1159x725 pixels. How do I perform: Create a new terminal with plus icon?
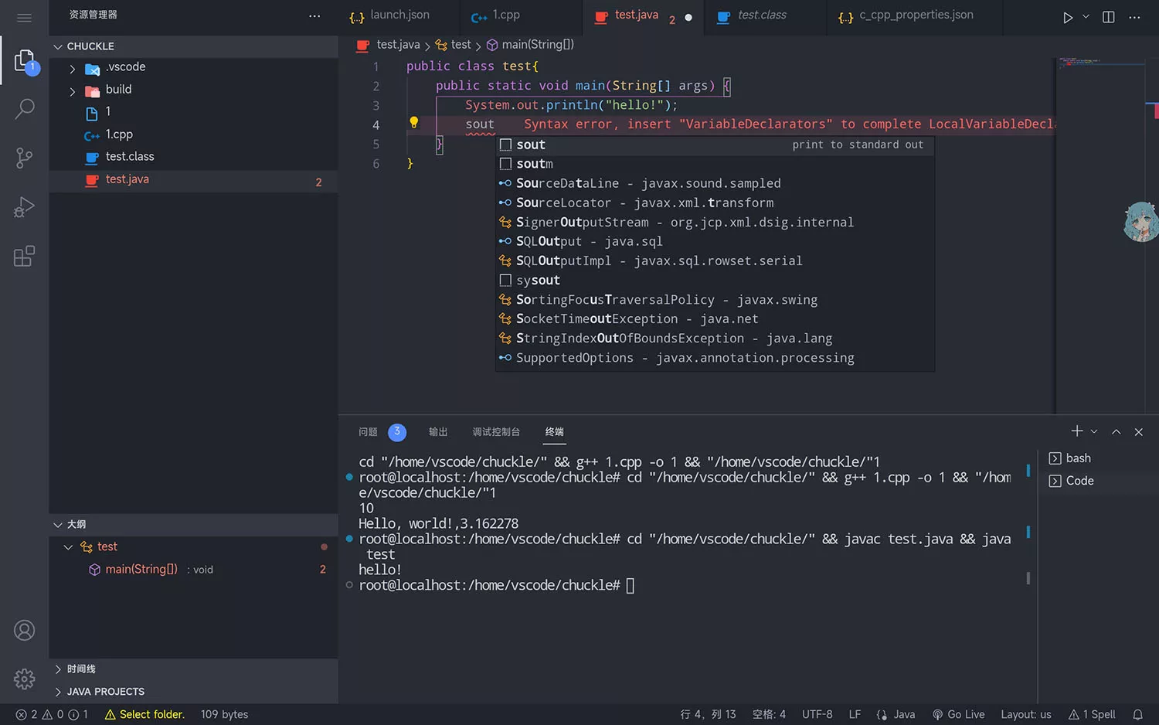(1076, 431)
